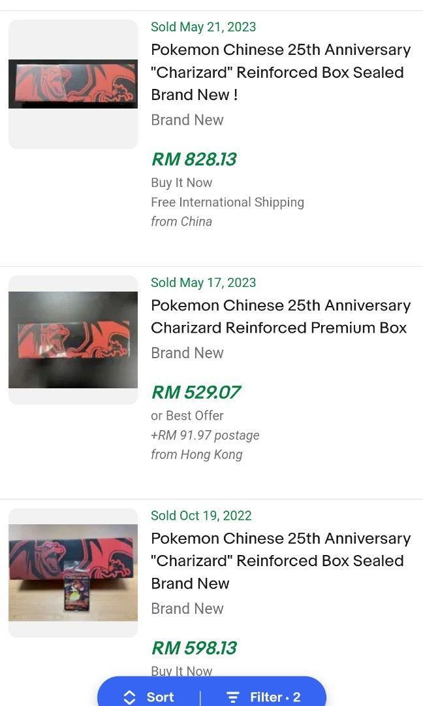The width and height of the screenshot is (423, 706).
Task: Click the RM 598.13 price
Action: click(193, 648)
